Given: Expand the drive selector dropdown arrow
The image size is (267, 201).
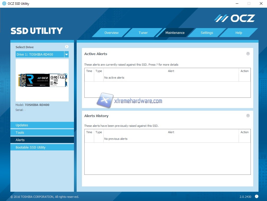Looking at the screenshot, I should (67, 54).
